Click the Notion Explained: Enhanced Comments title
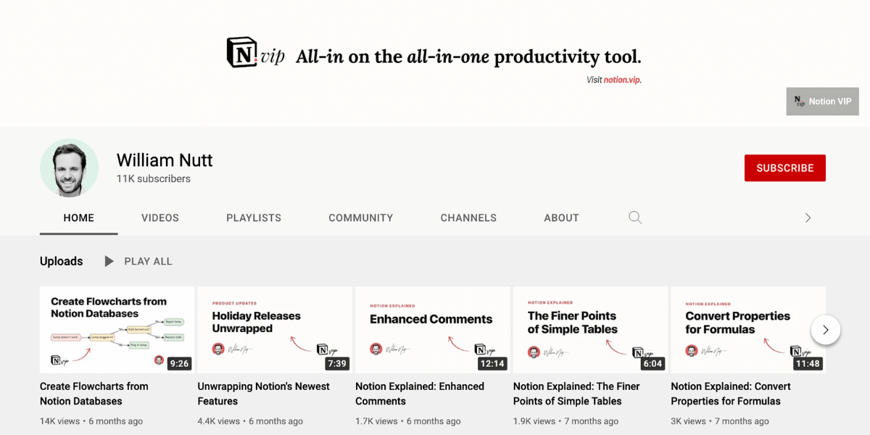This screenshot has height=435, width=870. click(419, 394)
